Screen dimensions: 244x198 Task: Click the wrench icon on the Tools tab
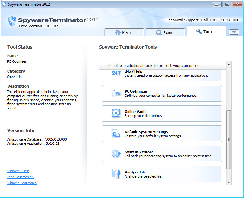coord(199,32)
